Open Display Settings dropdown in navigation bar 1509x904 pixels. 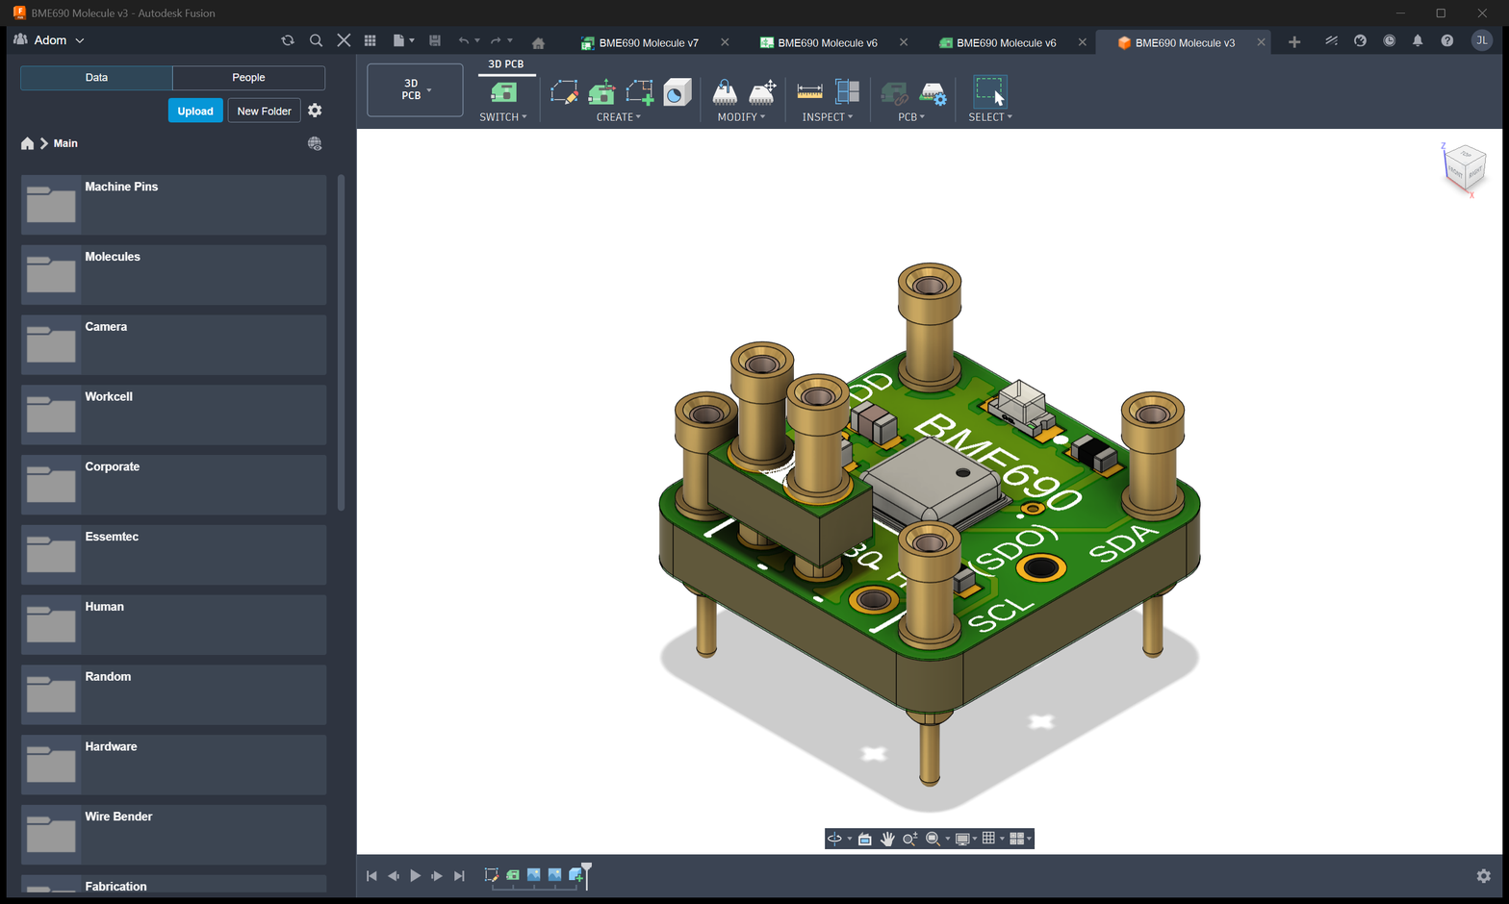tap(965, 839)
